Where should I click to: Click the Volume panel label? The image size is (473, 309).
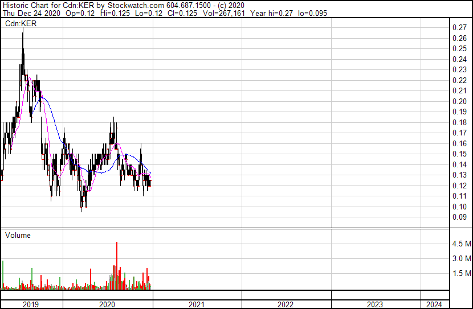(18, 235)
